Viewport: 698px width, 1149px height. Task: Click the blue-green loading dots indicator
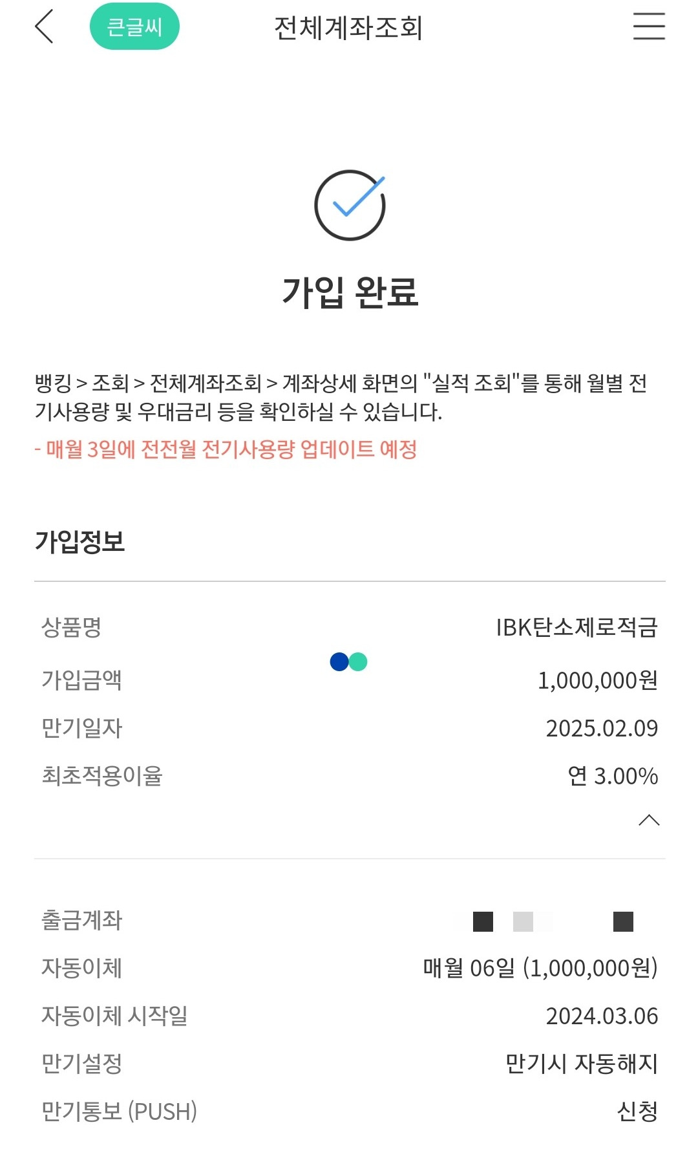point(348,661)
